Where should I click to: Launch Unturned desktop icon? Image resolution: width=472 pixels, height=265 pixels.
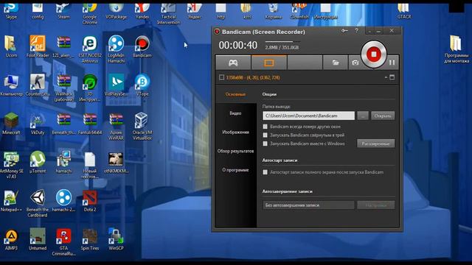pyautogui.click(x=38, y=239)
